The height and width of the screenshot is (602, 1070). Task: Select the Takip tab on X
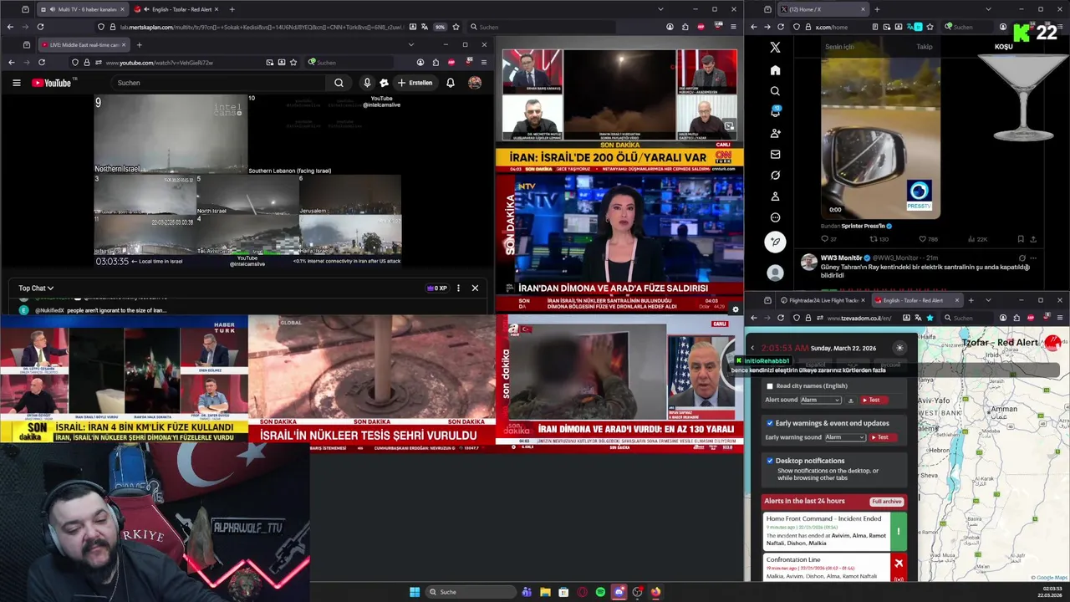click(925, 47)
